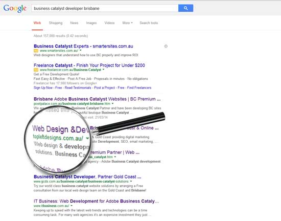Open Business Catalyst Developer Partner Gold Coast result
This screenshot has height=221, width=281.
tap(87, 176)
